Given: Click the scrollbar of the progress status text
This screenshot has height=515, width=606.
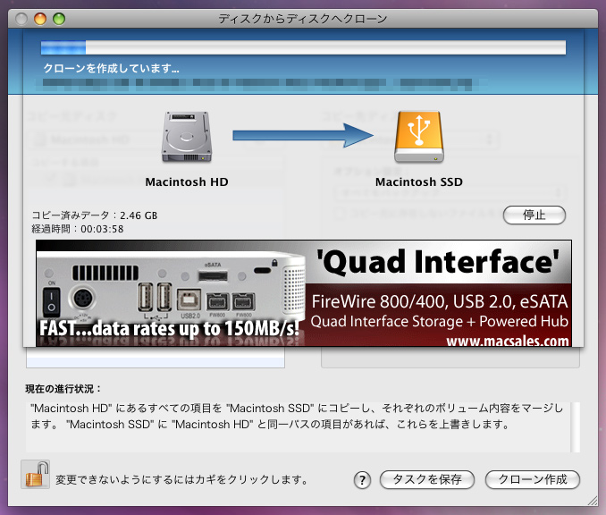Looking at the screenshot, I should (576, 427).
